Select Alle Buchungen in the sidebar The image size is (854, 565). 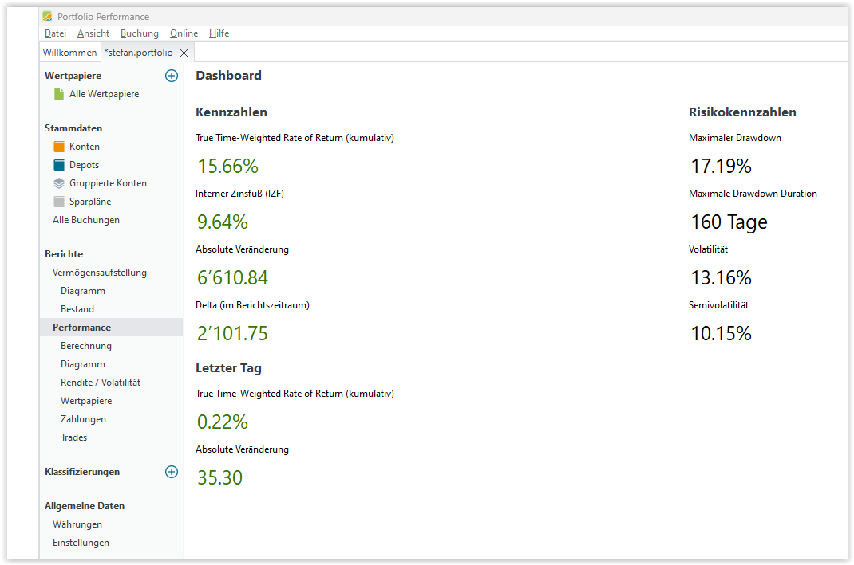click(x=86, y=220)
